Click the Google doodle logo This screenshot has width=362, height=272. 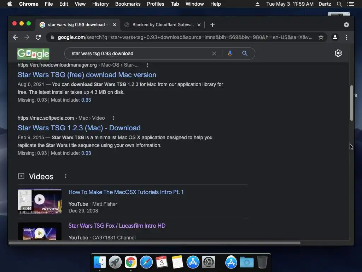pos(33,54)
